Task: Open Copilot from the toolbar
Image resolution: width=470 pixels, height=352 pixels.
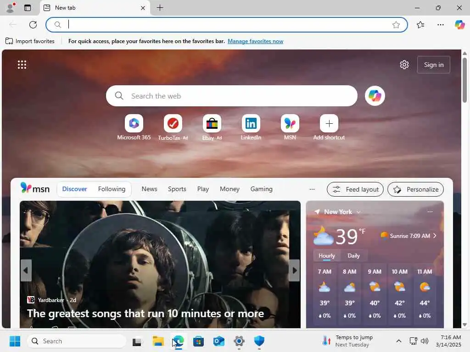Action: click(459, 25)
